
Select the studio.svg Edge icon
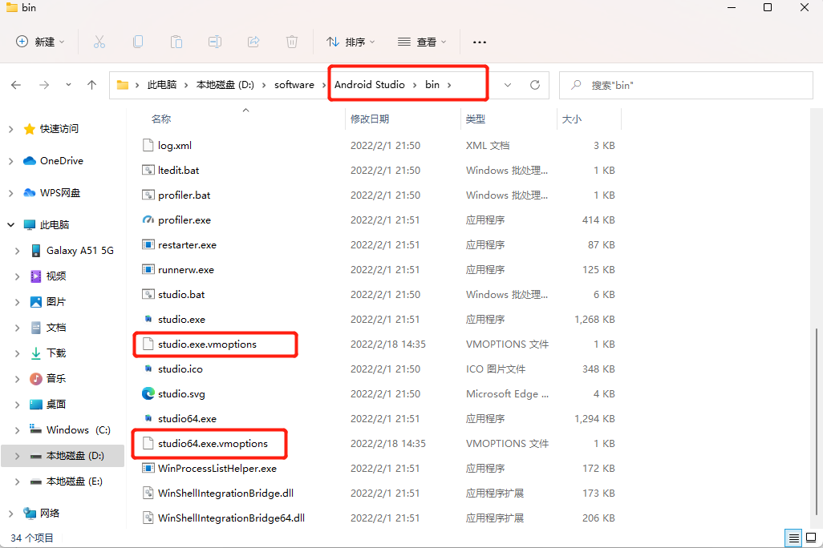[x=148, y=393]
